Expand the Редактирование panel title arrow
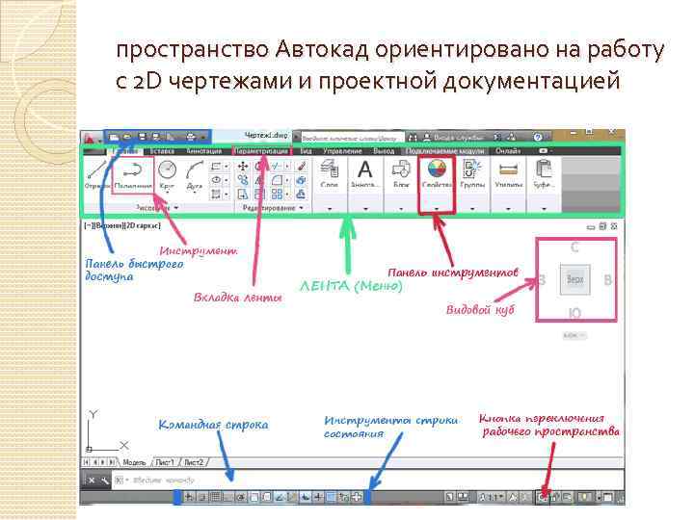The width and height of the screenshot is (694, 520). click(x=302, y=207)
